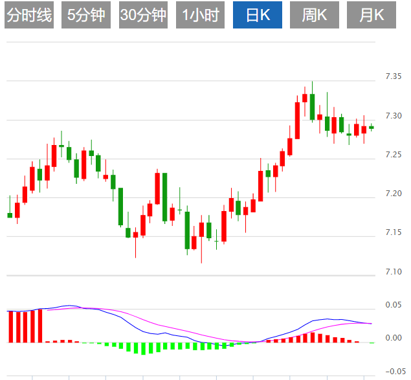Click the tall green candle reaching the chart's highest price
Viewport: 411px width, 380px height.
coord(312,106)
